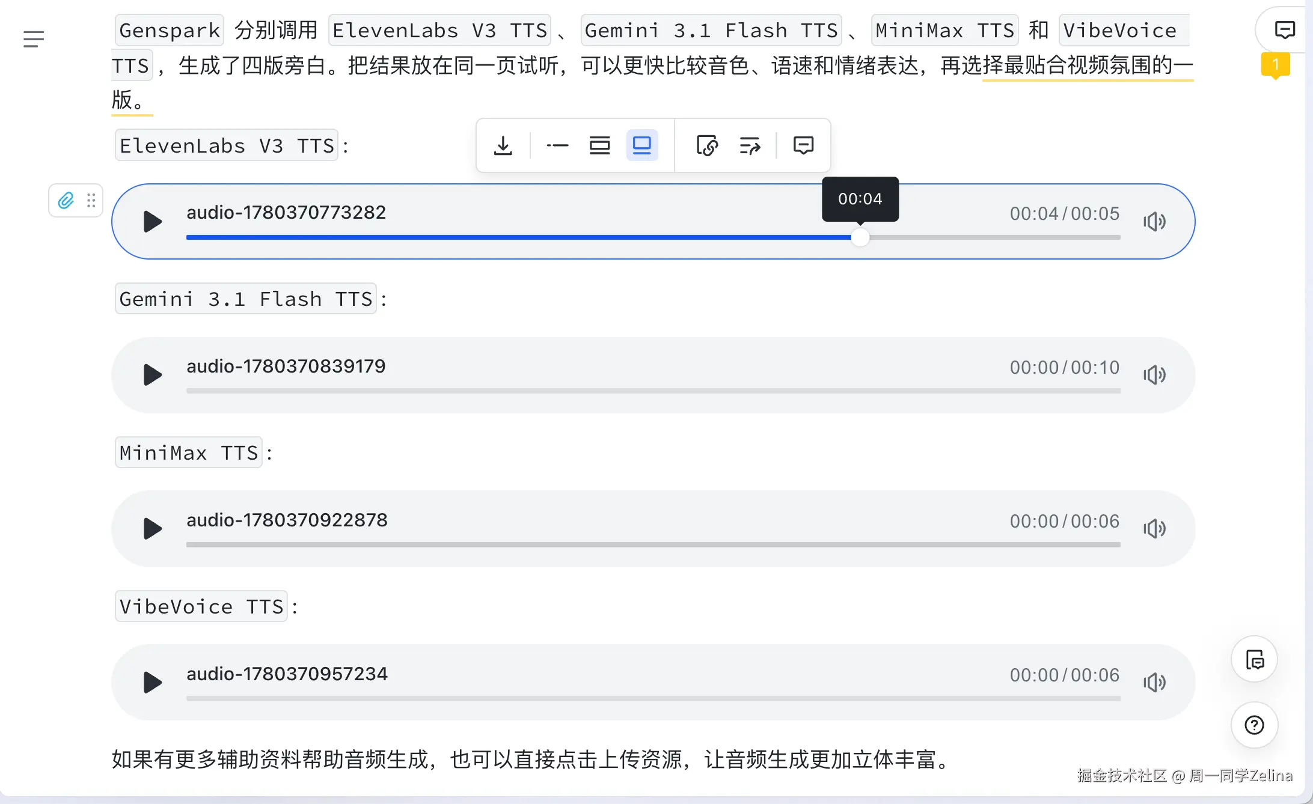Click the audio-1780370839179 file name
1313x804 pixels.
point(286,367)
